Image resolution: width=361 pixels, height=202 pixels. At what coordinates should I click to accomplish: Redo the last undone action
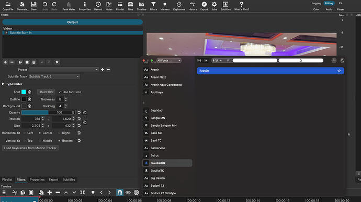pyautogui.click(x=54, y=6)
